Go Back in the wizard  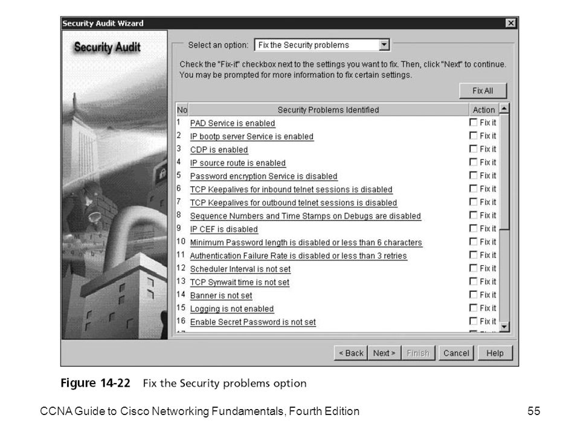pos(351,353)
